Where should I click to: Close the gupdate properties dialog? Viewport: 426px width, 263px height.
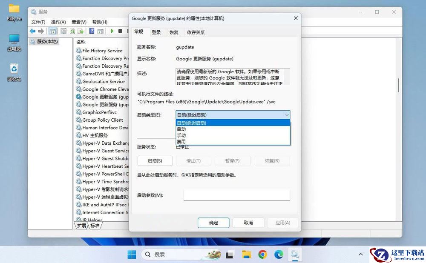296,18
